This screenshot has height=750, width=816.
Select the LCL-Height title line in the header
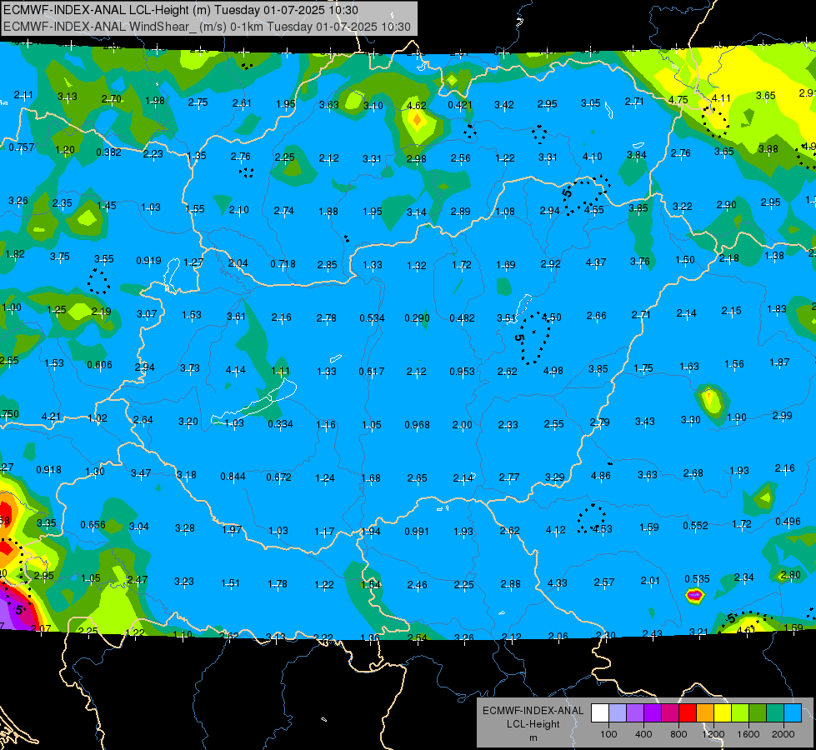point(181,10)
